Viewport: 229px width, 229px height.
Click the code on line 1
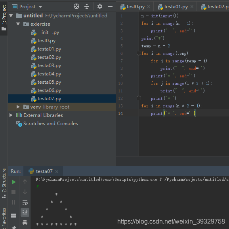[x=160, y=16]
